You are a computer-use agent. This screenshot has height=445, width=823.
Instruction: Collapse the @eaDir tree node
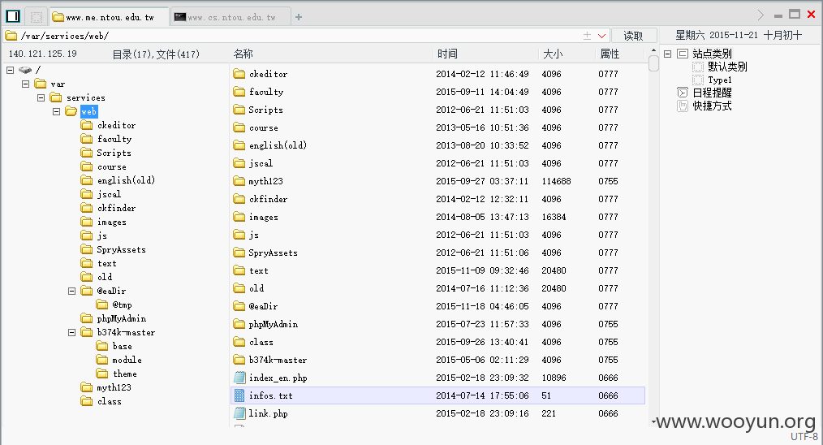[72, 291]
